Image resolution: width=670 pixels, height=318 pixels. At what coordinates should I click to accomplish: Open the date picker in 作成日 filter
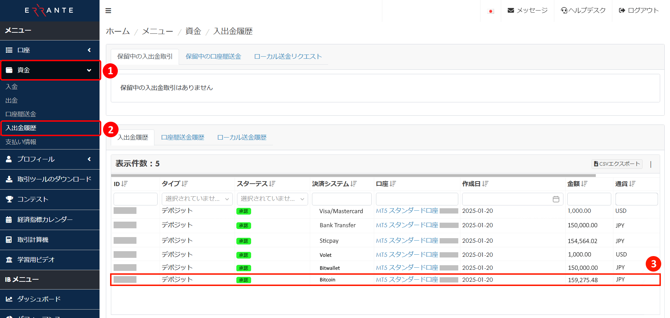(x=556, y=199)
